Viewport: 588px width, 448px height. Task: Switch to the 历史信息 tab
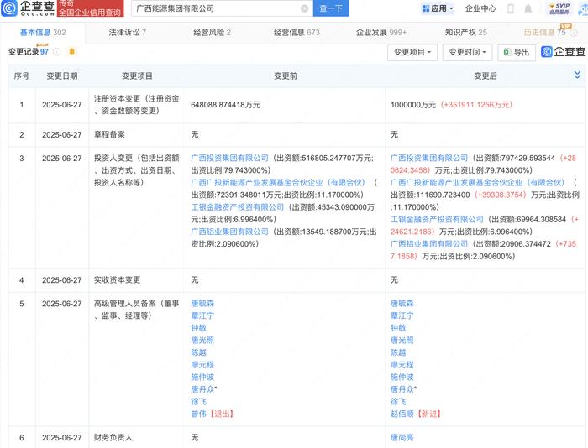(x=544, y=33)
